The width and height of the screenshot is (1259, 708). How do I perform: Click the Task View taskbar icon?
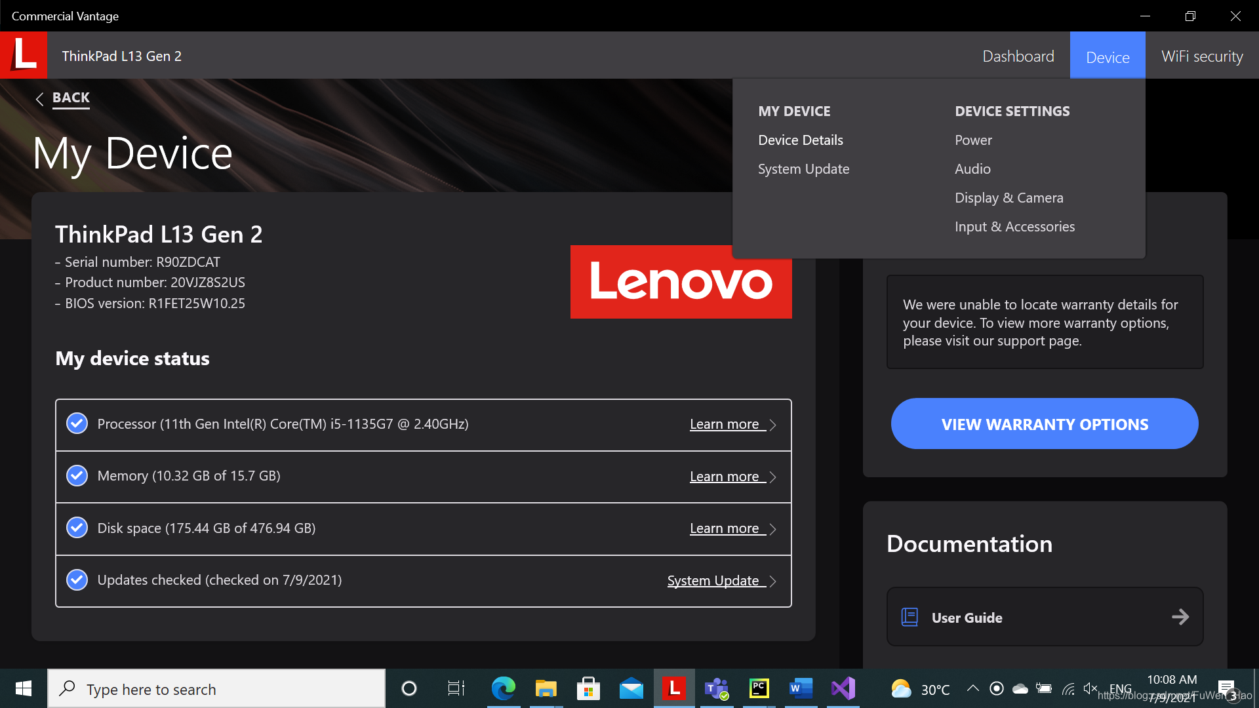pyautogui.click(x=456, y=688)
